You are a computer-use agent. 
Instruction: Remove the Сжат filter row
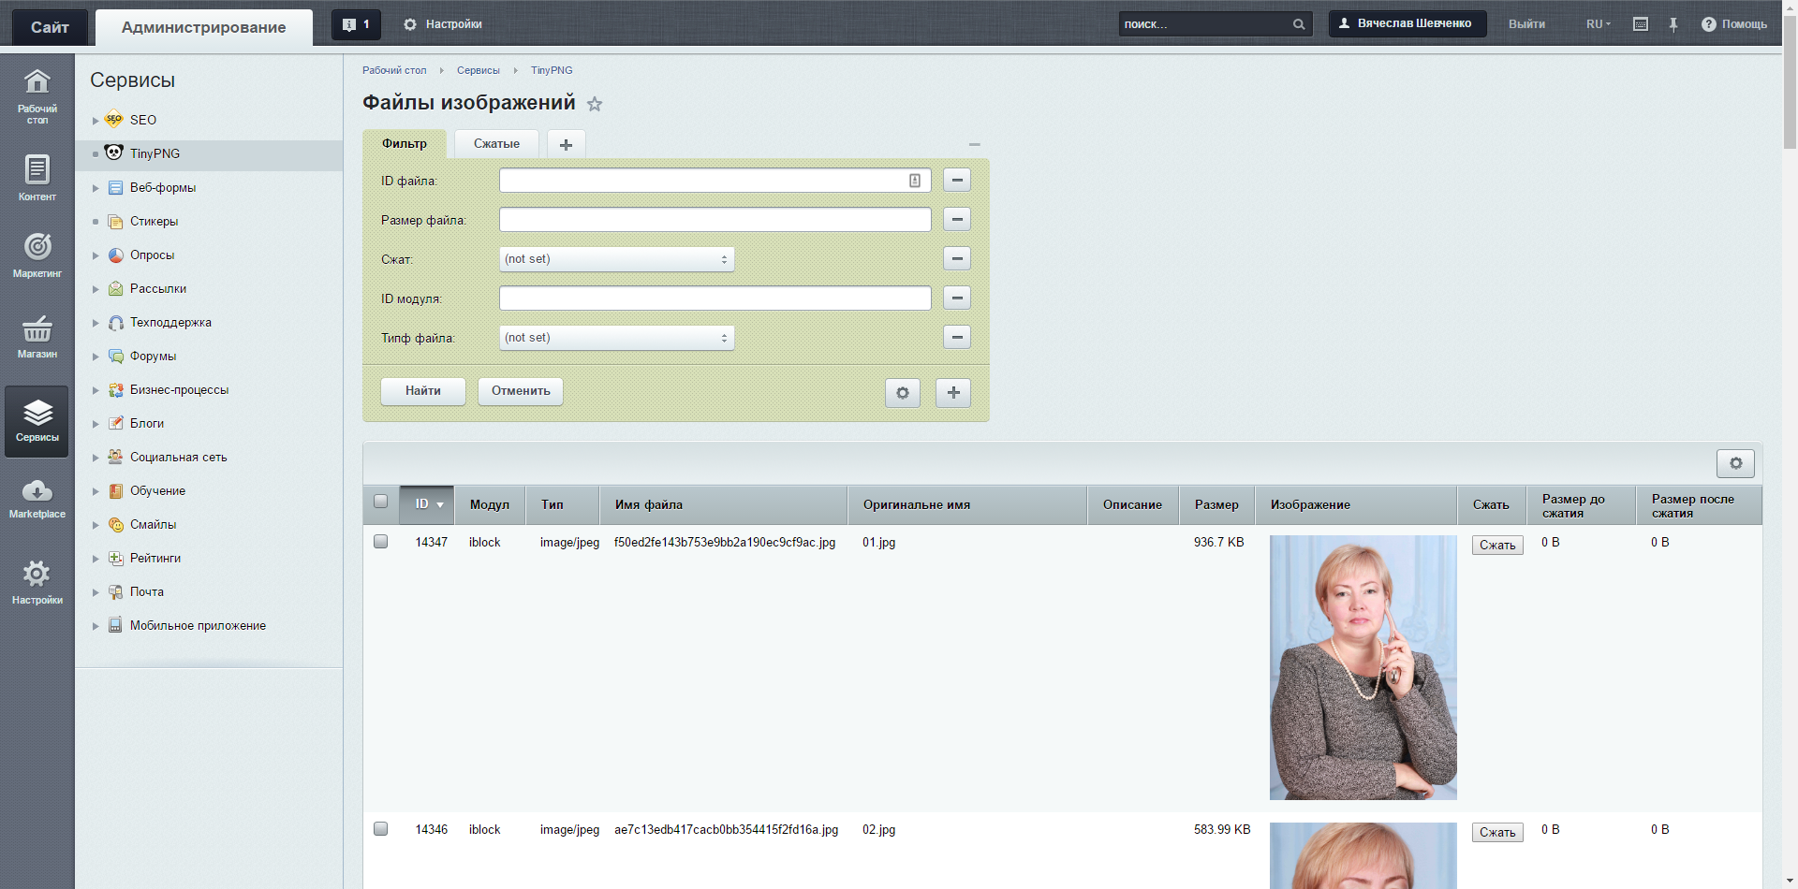click(x=957, y=258)
